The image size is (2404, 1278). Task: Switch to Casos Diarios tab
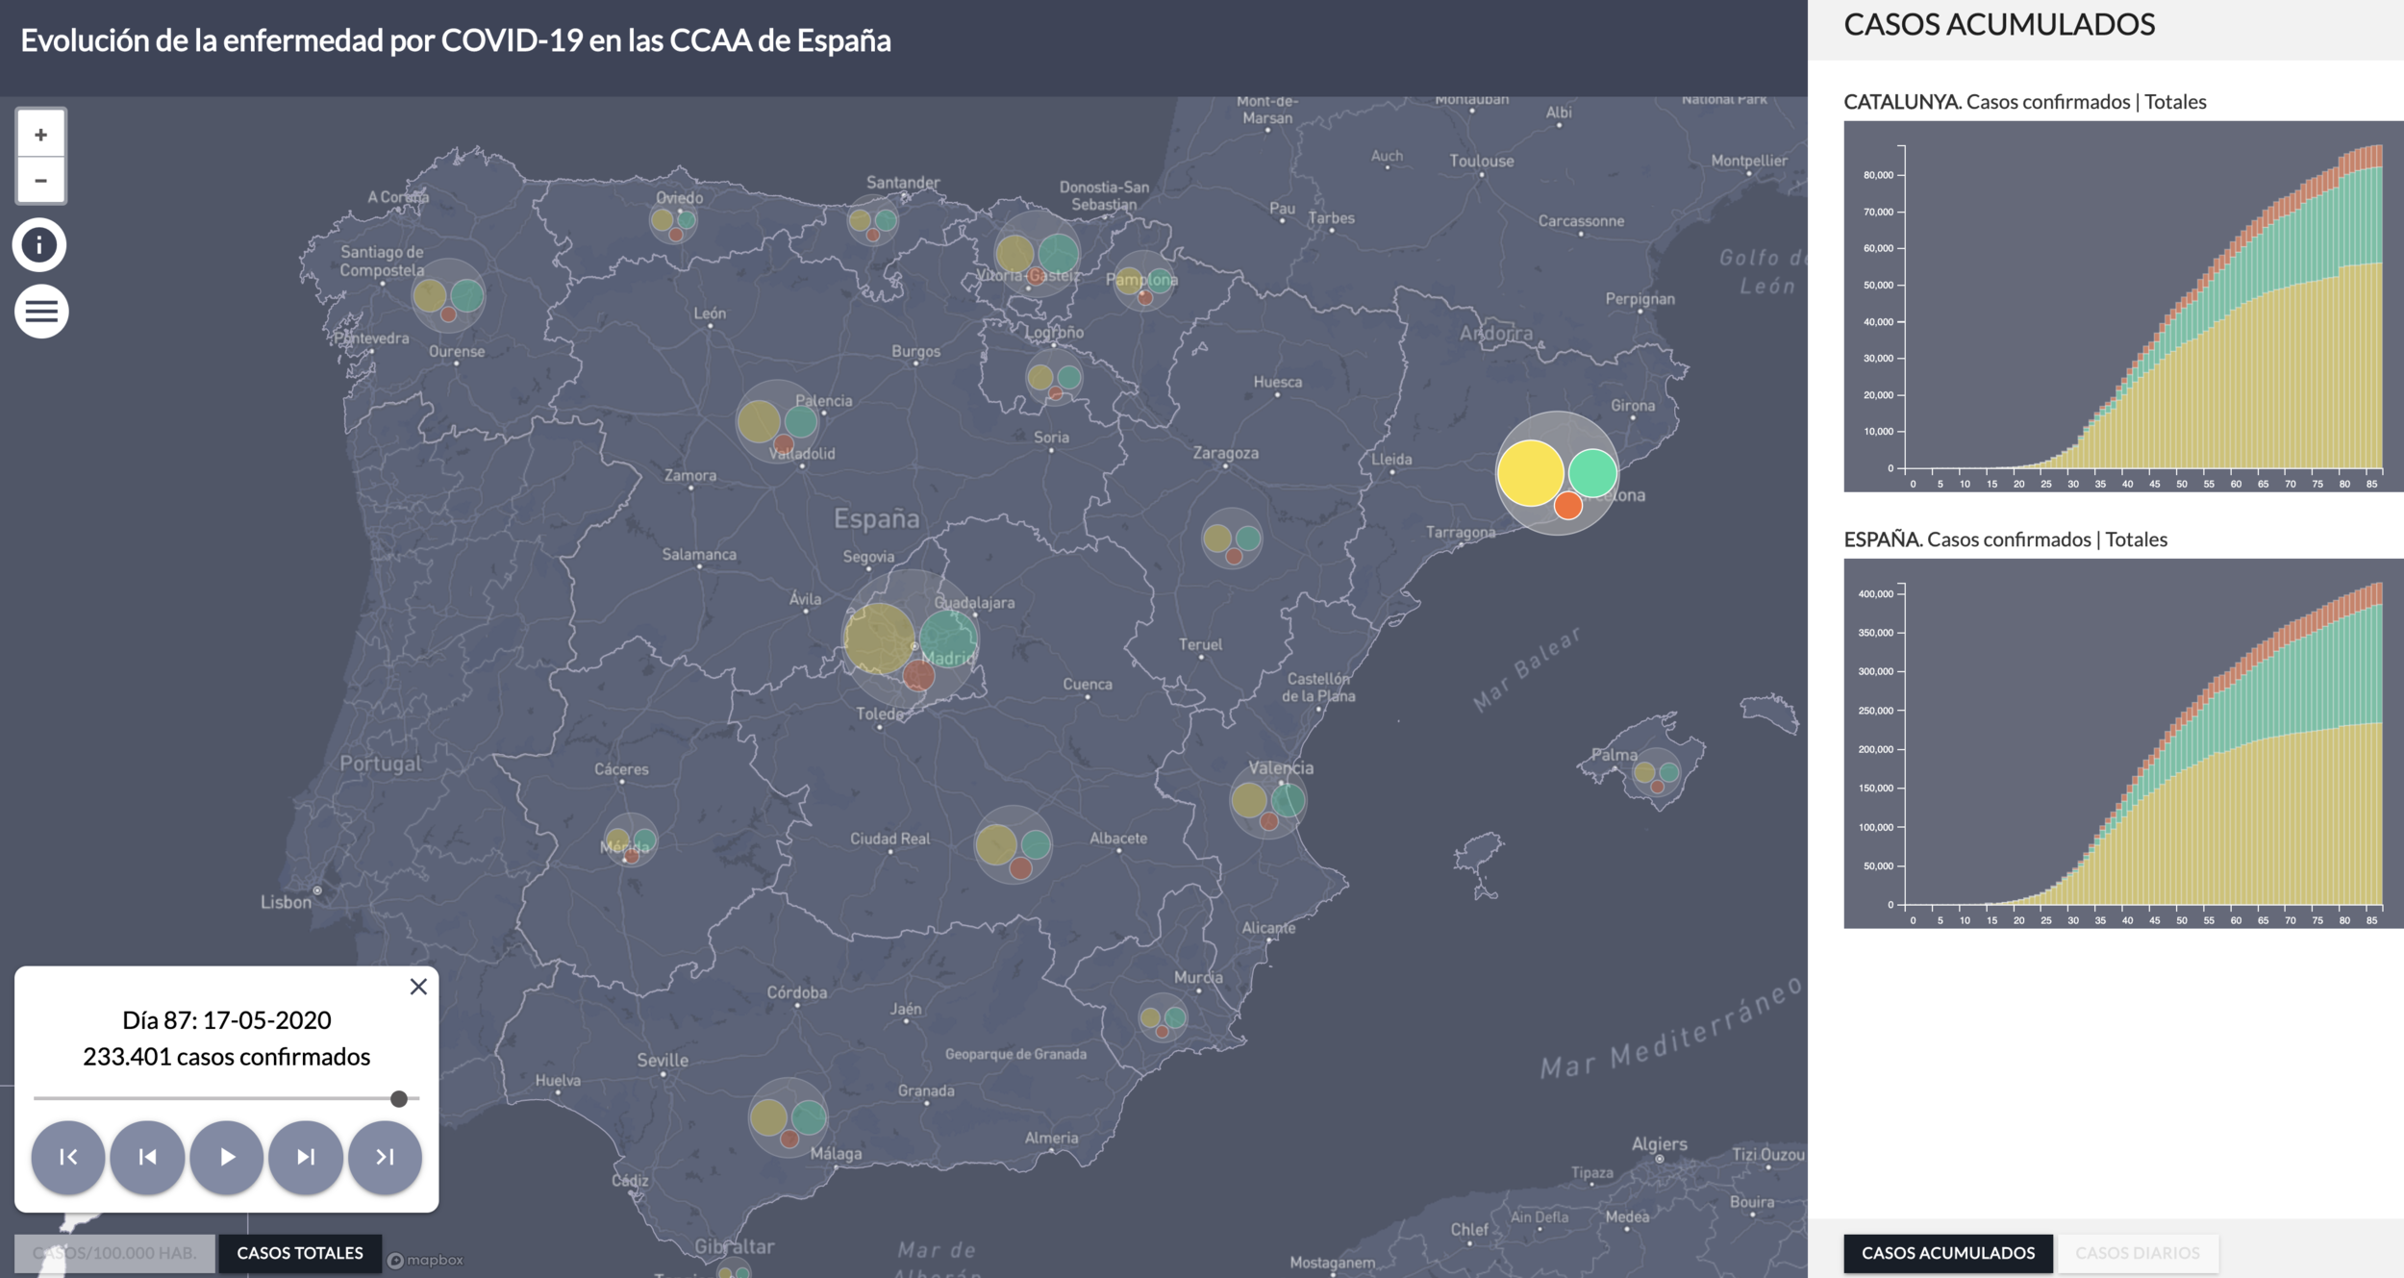(x=2137, y=1253)
